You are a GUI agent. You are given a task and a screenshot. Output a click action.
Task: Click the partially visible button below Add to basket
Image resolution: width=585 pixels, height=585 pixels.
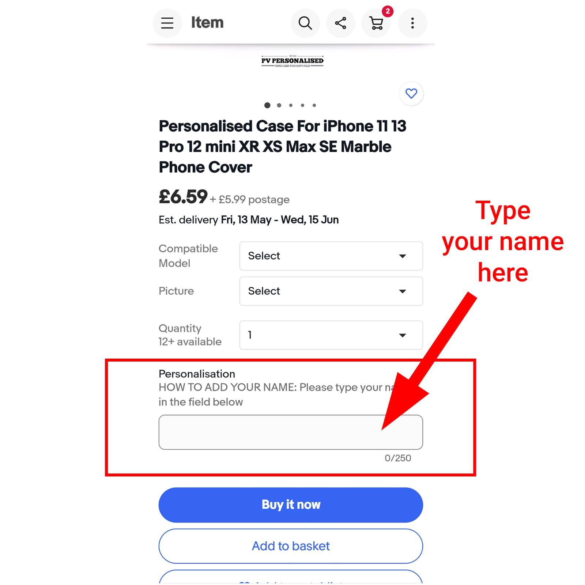[291, 578]
